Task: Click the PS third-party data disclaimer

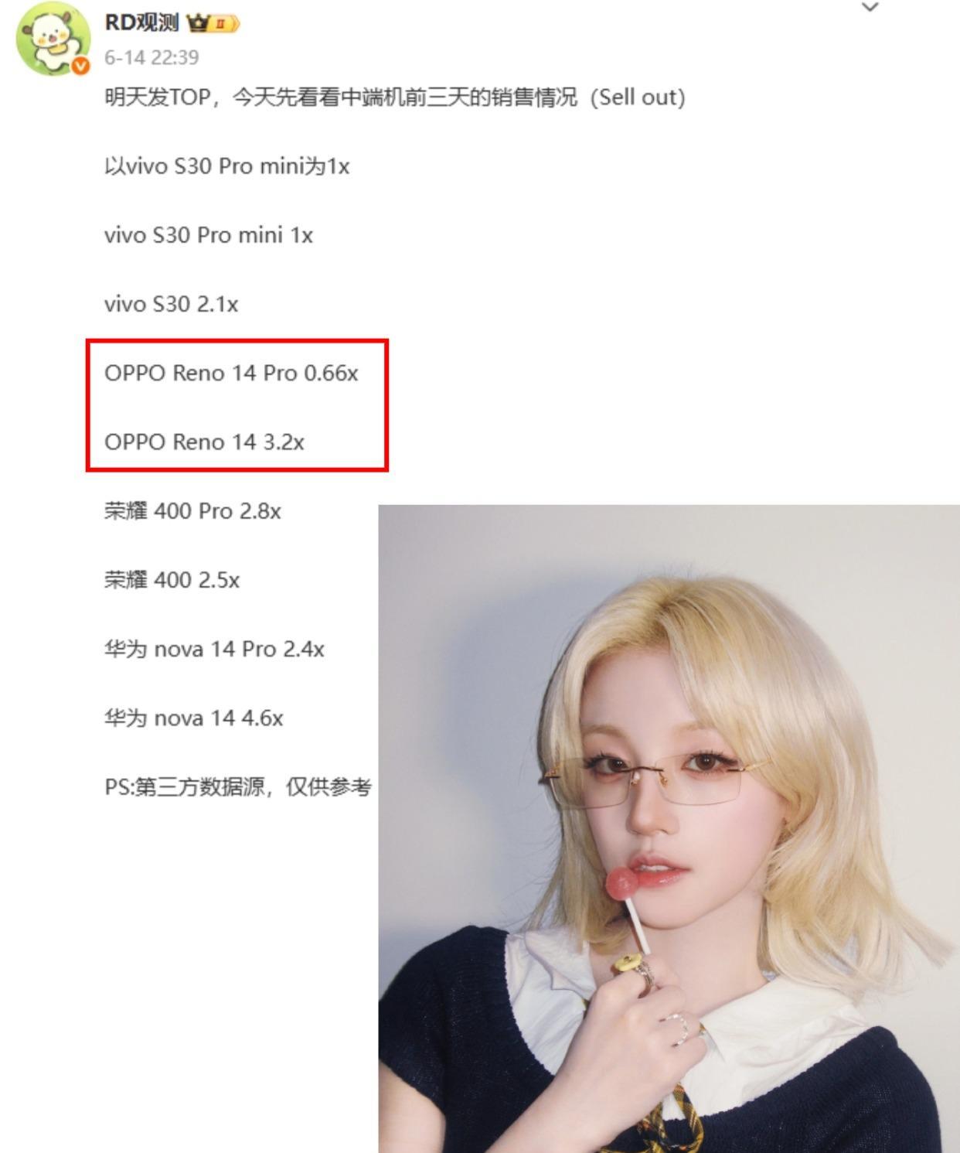Action: [238, 787]
